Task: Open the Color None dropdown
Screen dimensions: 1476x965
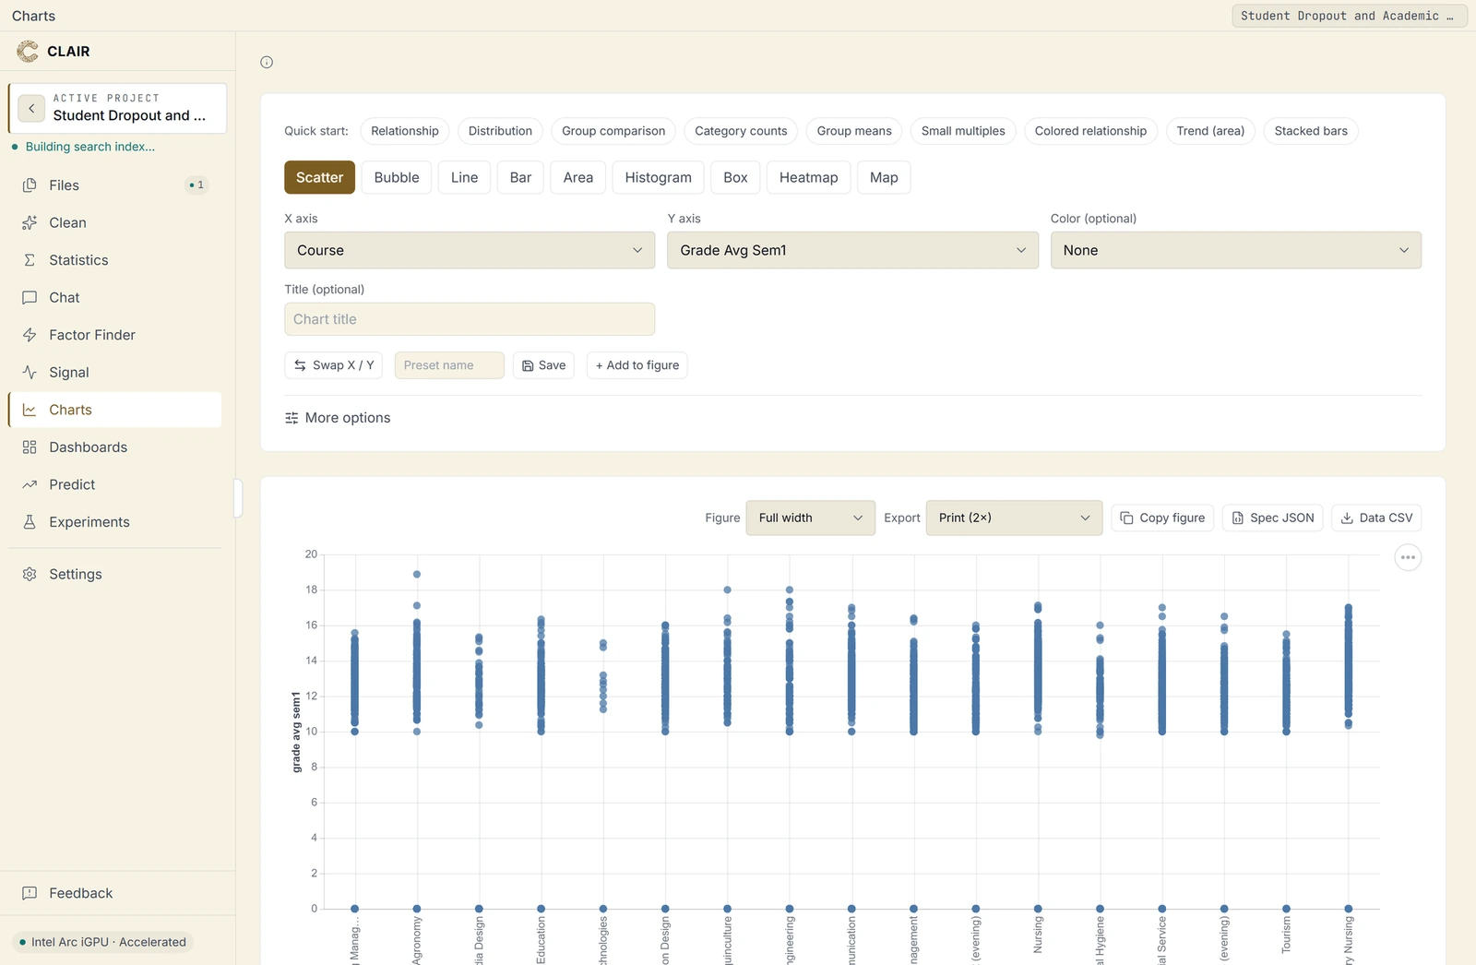Action: coord(1236,250)
